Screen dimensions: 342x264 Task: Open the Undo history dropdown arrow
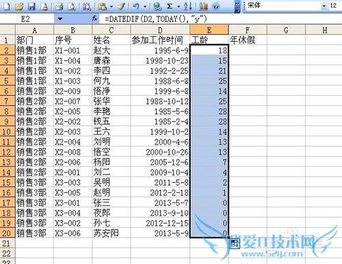coord(145,6)
